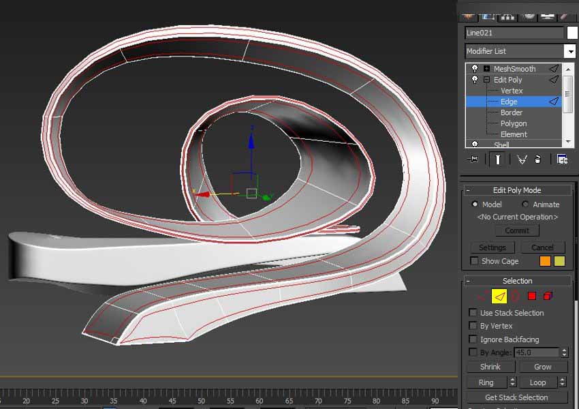Open the Create command panel tab
This screenshot has height=409, width=579.
click(x=469, y=16)
